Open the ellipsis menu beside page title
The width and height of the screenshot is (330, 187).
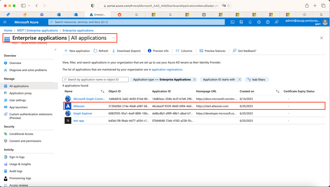113,38
